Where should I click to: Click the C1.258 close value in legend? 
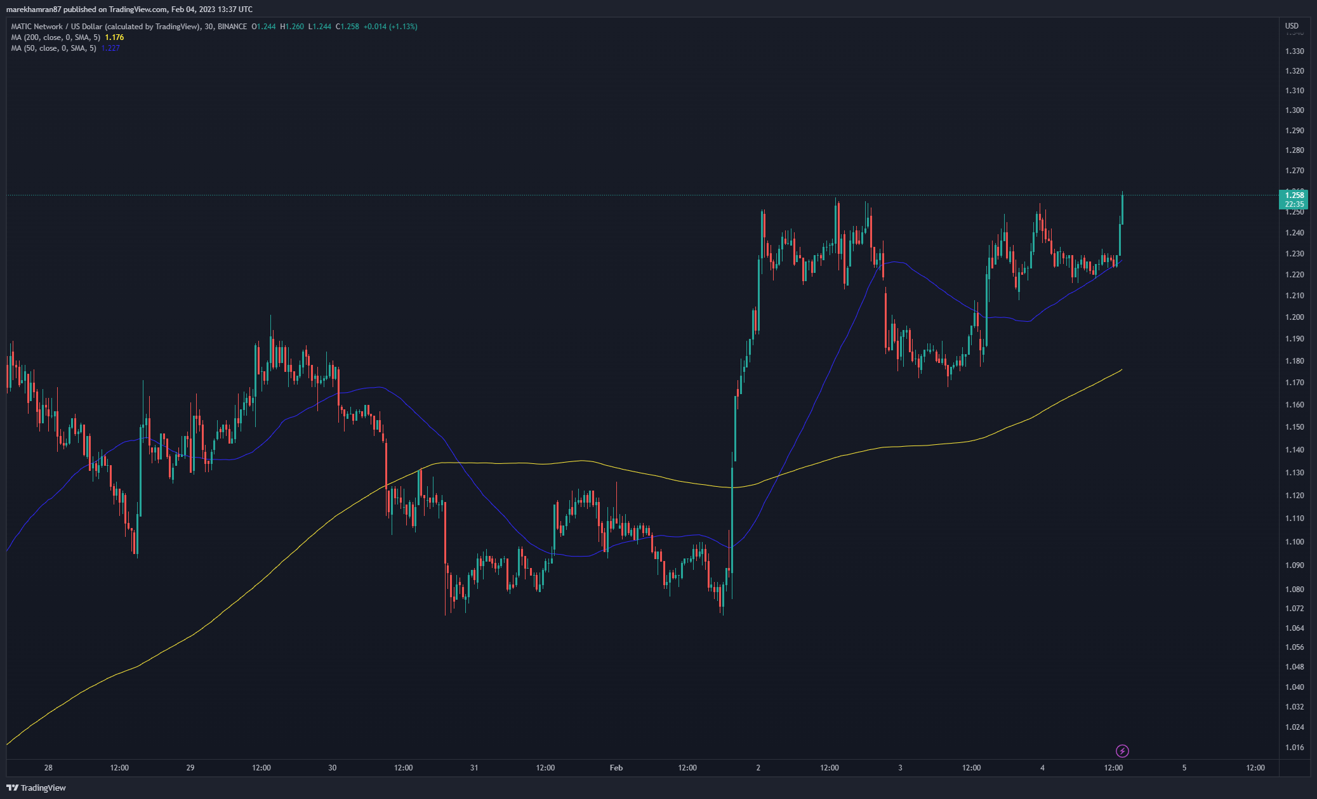(347, 27)
